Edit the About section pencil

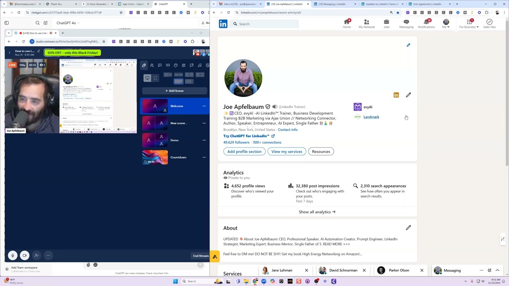(x=408, y=228)
